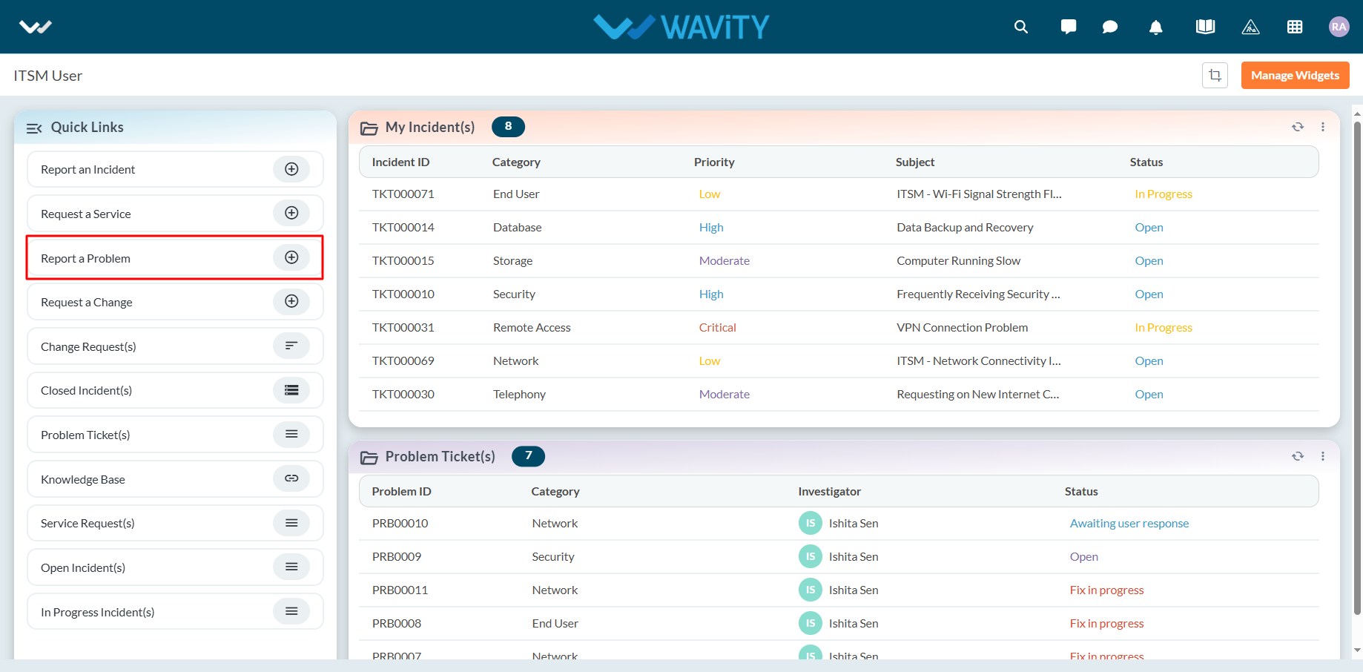
Task: Collapse the Quick Links panel icon
Action: [x=34, y=128]
